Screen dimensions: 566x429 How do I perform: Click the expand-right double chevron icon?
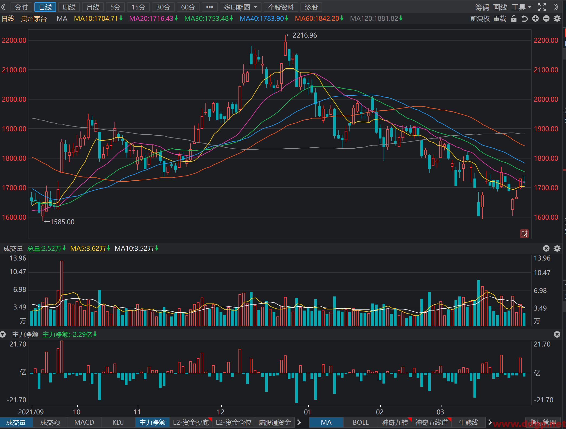(556, 7)
